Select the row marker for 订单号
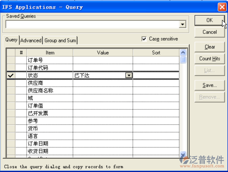 tap(11, 60)
